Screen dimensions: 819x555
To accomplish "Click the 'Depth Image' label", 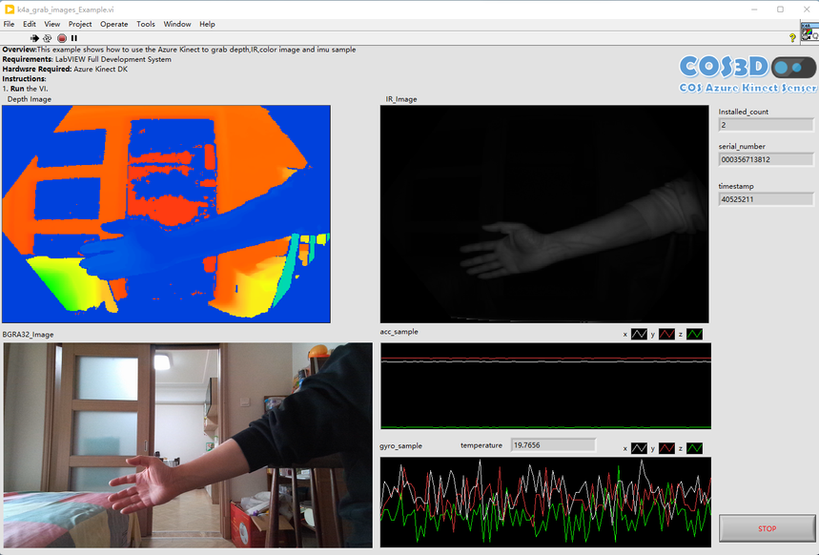I will [30, 99].
